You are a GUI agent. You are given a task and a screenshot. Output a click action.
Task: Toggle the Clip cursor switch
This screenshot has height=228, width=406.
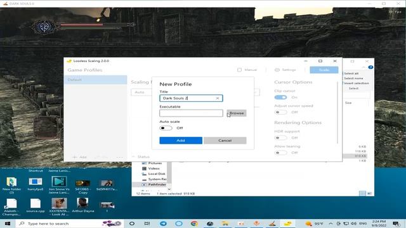(280, 97)
